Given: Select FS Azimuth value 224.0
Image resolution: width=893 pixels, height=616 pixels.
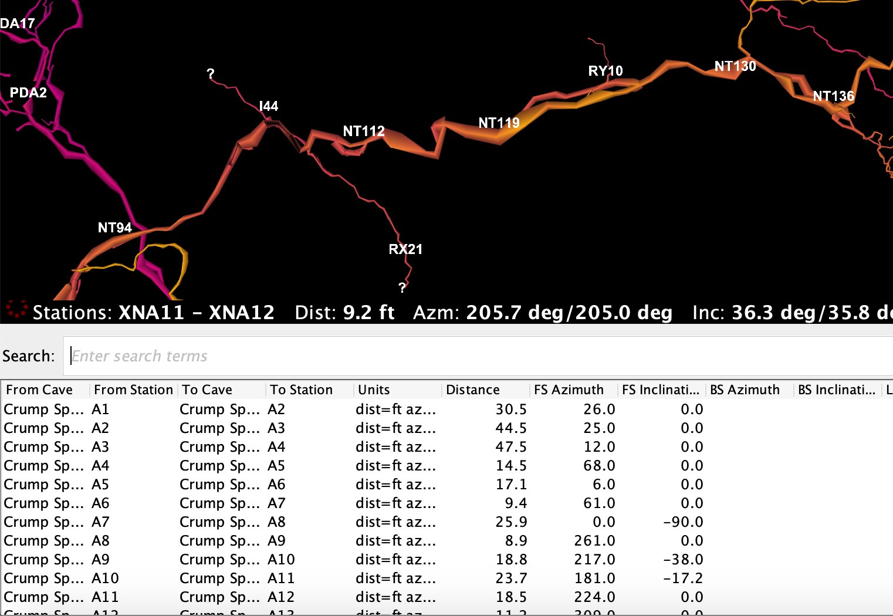Looking at the screenshot, I should (x=595, y=597).
